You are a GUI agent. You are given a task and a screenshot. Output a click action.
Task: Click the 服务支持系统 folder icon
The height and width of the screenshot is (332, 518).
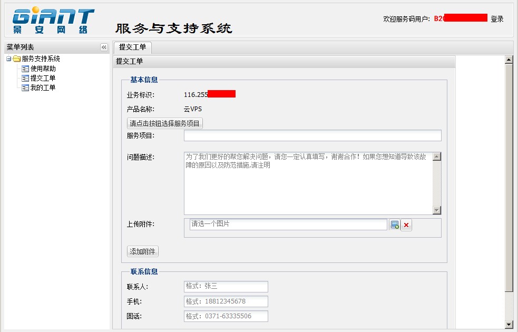(17, 59)
